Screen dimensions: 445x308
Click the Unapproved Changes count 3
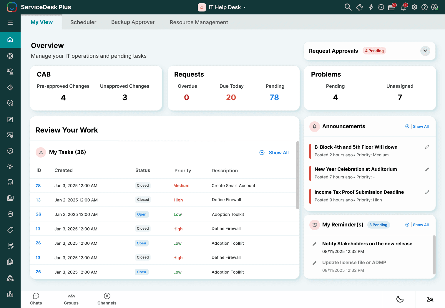tap(125, 97)
